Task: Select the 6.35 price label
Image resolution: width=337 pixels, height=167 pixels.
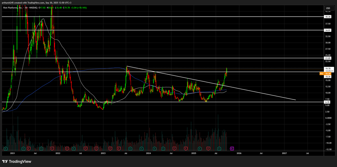Action: coord(328,102)
